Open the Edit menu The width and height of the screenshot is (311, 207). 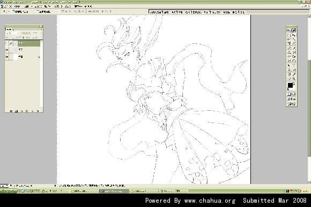pyautogui.click(x=18, y=6)
